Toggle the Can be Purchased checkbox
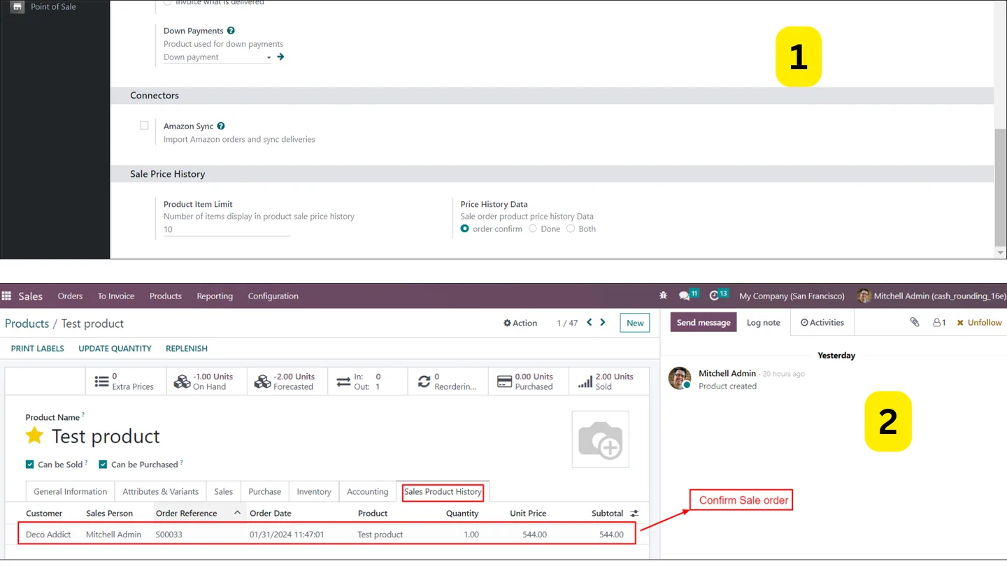This screenshot has width=1007, height=566. coord(103,465)
